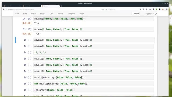Click the np.all(~np.array(...)) code cell
The height and width of the screenshot is (97, 172).
(94, 78)
